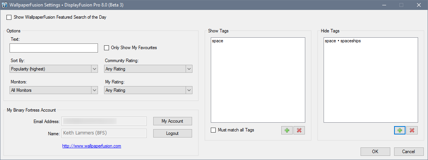The height and width of the screenshot is (160, 428).
Task: Add a new tag to Show Tags
Action: tap(287, 130)
